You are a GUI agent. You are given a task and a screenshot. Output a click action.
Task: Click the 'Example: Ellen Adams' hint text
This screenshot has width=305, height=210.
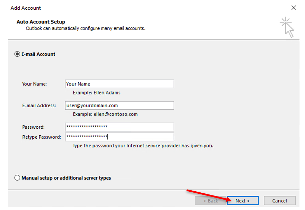tap(96, 93)
